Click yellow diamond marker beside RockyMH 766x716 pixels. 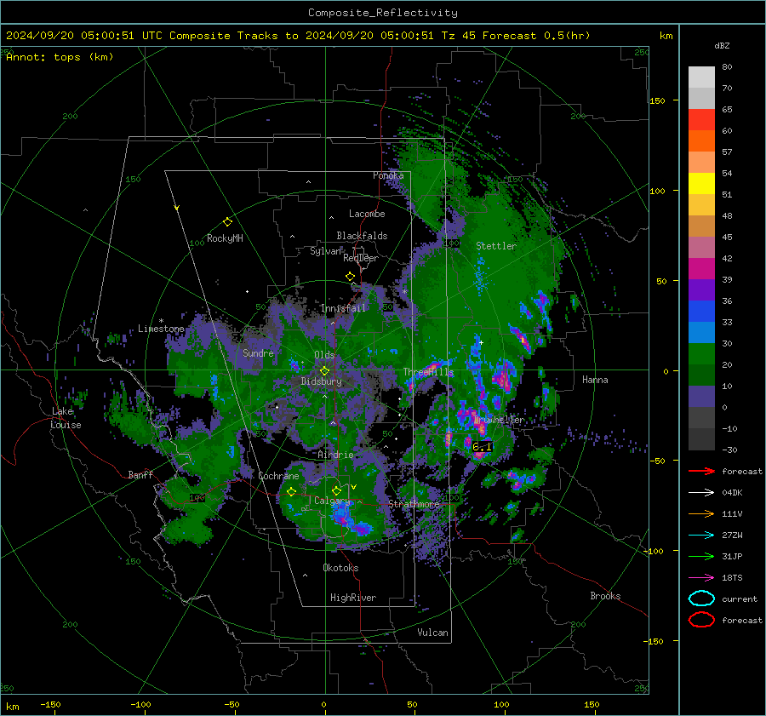227,222
